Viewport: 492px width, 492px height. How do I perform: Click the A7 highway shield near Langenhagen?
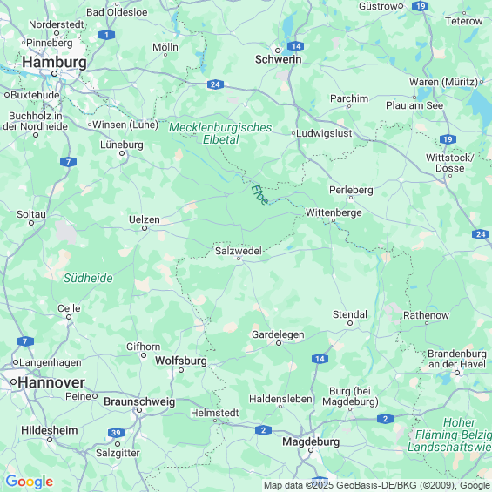click(x=25, y=341)
